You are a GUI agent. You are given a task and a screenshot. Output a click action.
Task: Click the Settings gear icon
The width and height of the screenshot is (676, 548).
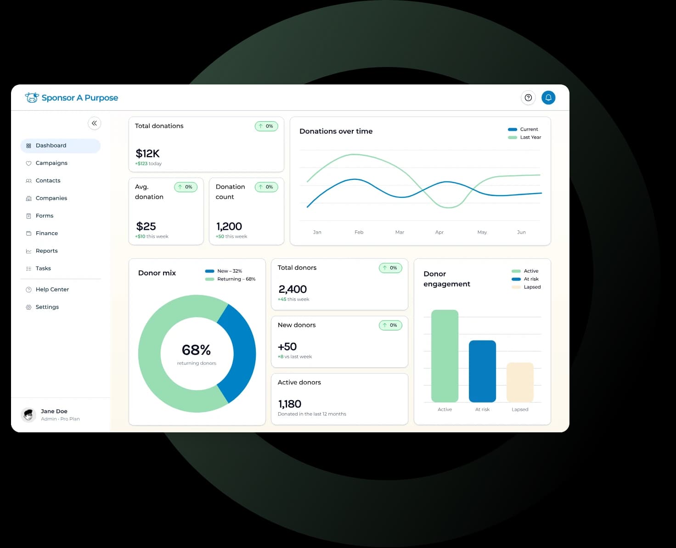pyautogui.click(x=28, y=307)
